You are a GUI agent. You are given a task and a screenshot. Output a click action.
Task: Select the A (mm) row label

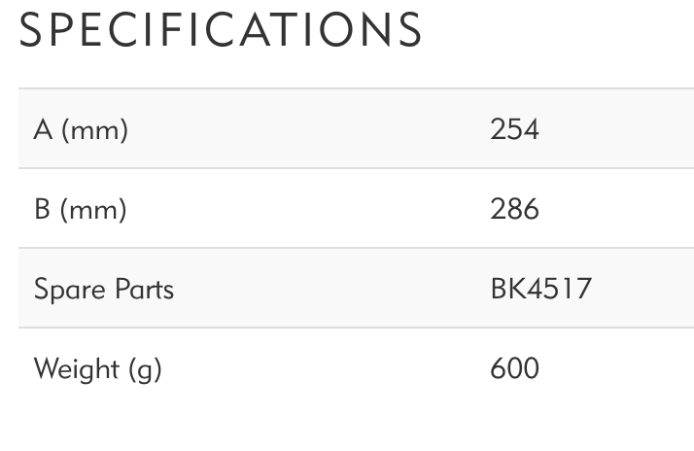[81, 129]
